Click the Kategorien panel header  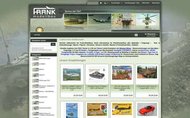44,55
